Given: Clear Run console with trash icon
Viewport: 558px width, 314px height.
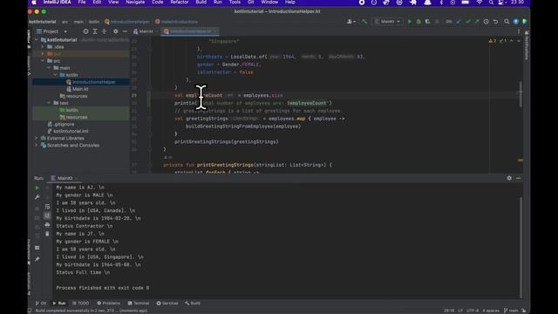Looking at the screenshot, I should [x=47, y=234].
